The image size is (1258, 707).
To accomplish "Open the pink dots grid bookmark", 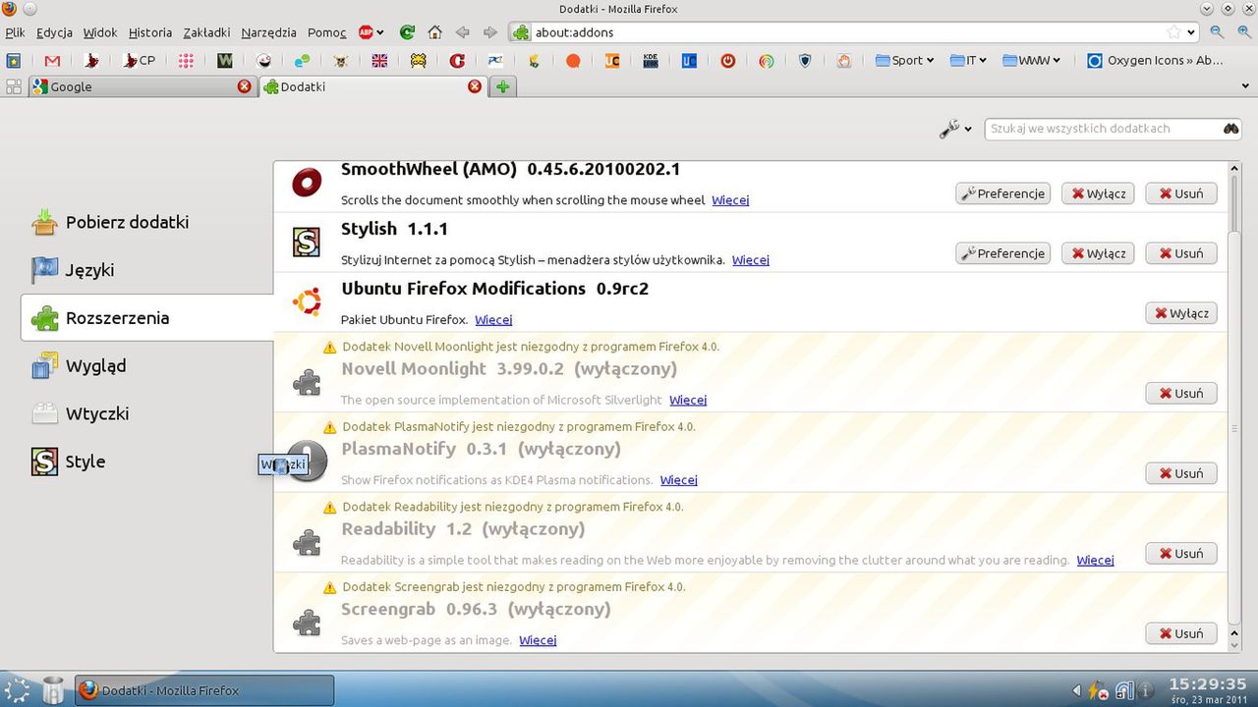I will click(186, 60).
